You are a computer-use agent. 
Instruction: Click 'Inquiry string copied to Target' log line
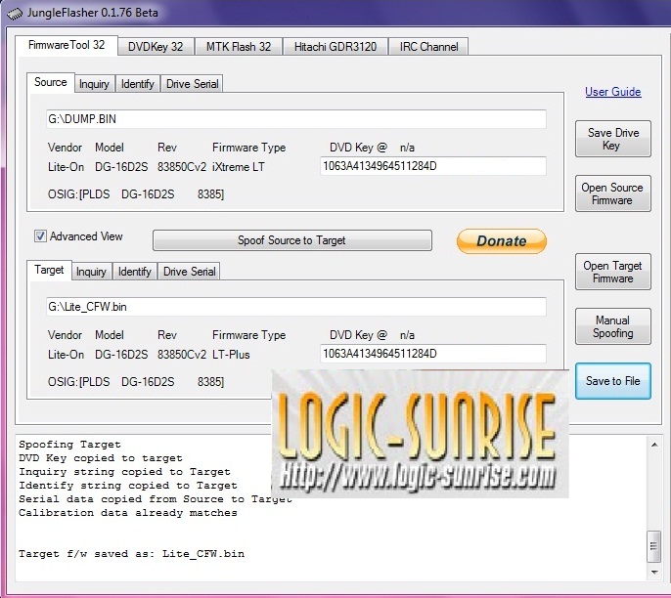tap(124, 472)
